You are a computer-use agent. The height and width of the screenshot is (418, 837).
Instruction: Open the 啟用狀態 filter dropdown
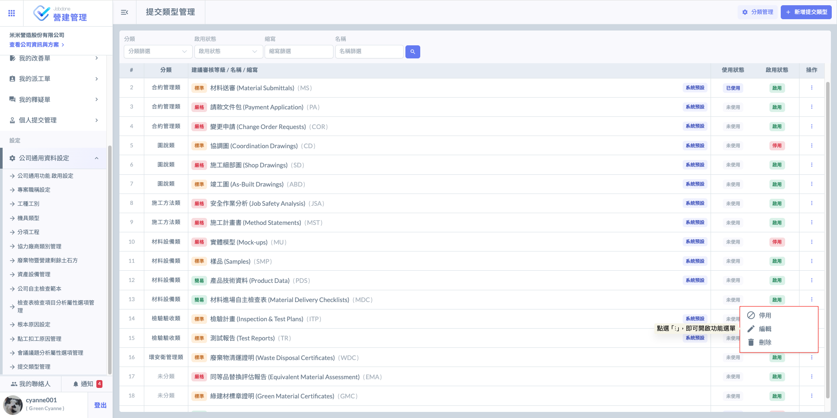[228, 51]
